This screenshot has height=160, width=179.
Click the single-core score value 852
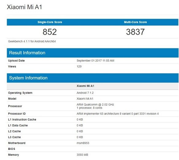50,32
